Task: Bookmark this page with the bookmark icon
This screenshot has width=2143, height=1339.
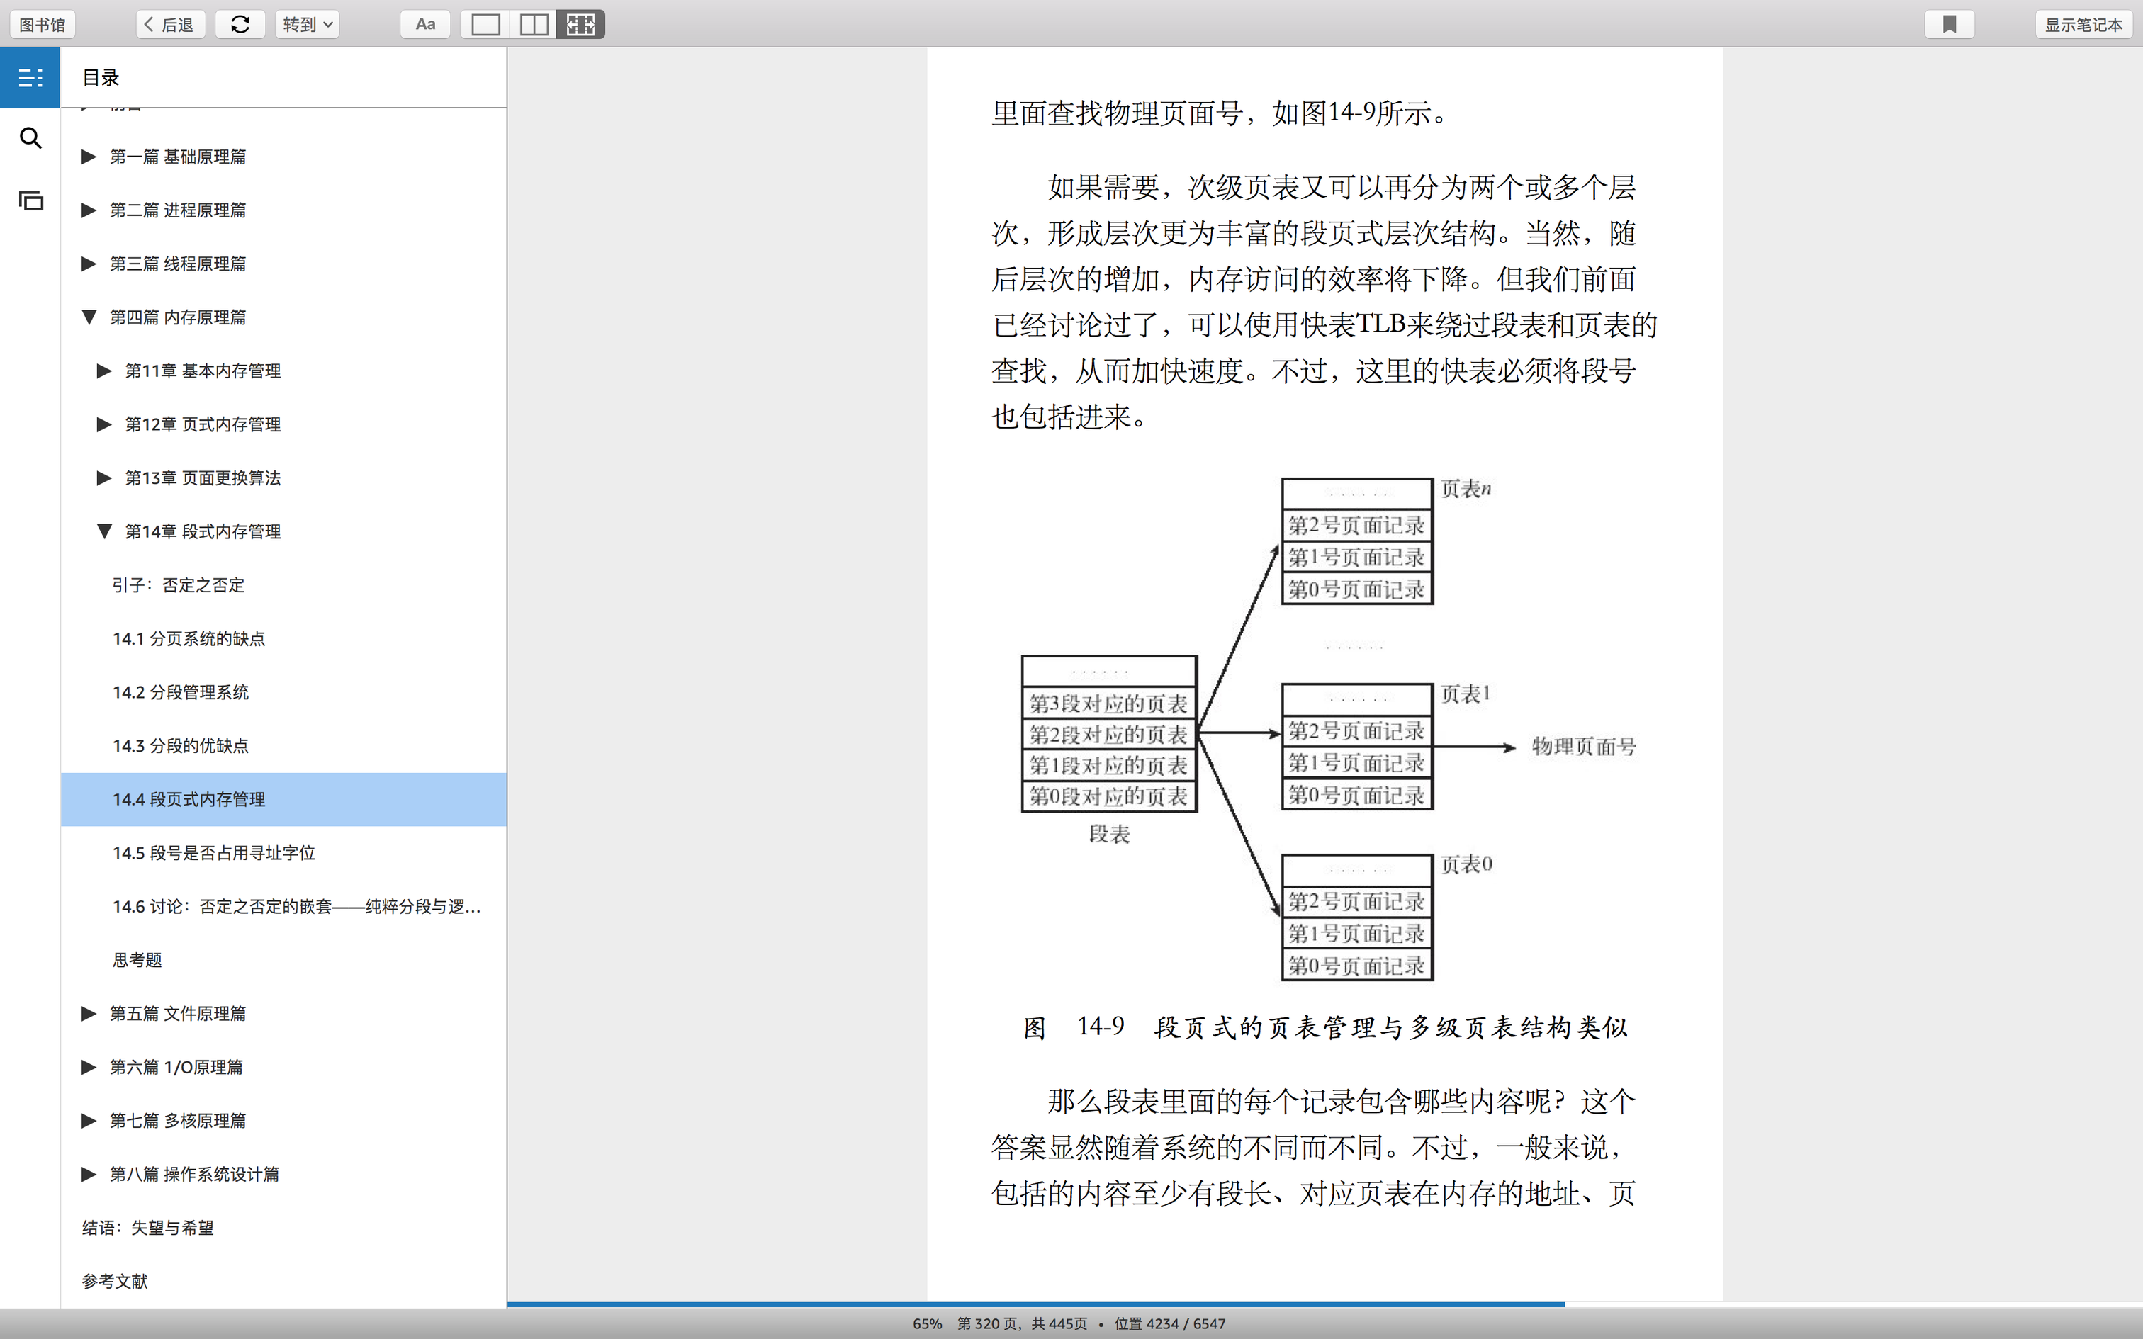Action: [1949, 25]
